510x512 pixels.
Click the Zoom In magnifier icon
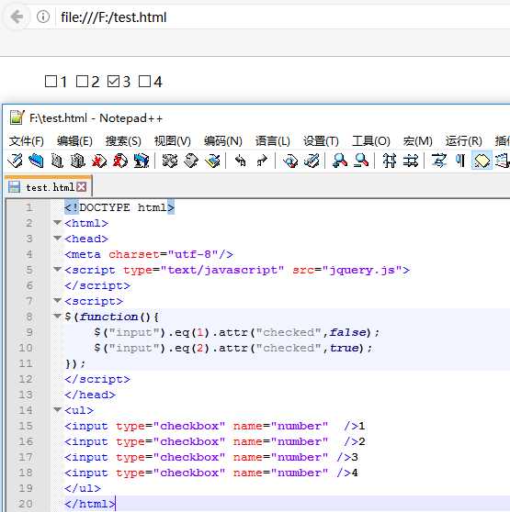click(340, 161)
